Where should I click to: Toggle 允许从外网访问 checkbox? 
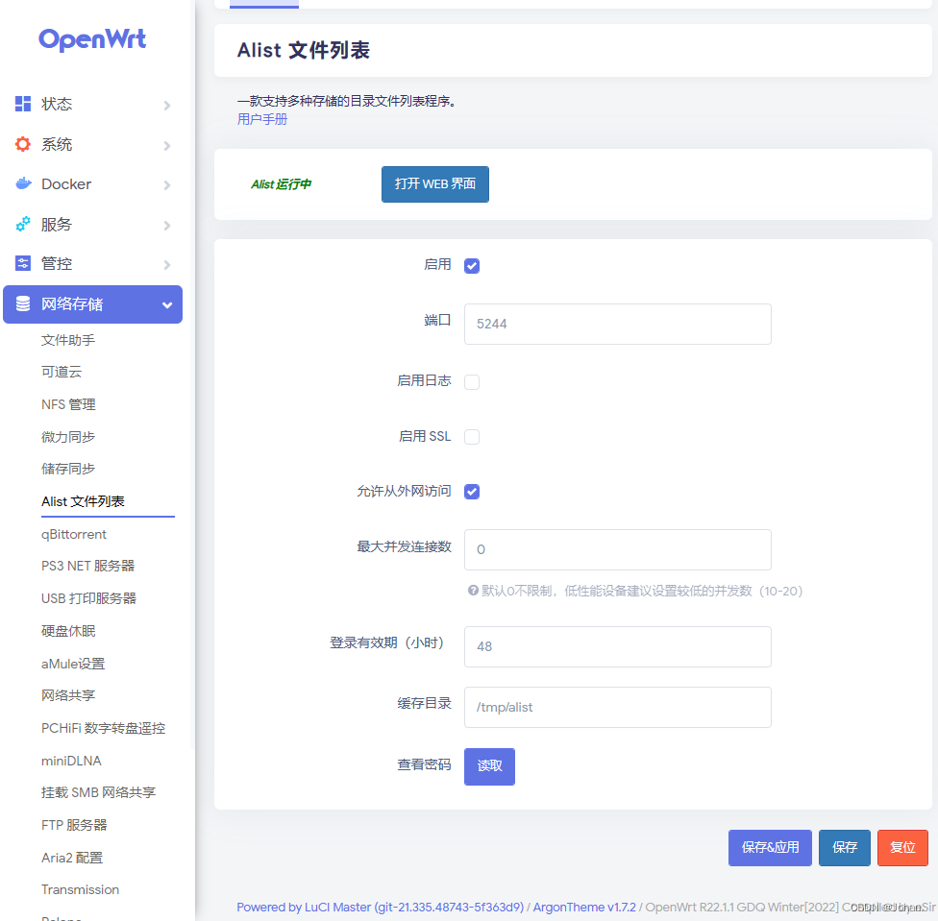(471, 492)
